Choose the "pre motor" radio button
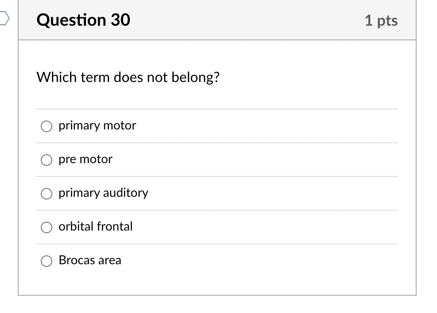The height and width of the screenshot is (313, 437). click(x=47, y=160)
